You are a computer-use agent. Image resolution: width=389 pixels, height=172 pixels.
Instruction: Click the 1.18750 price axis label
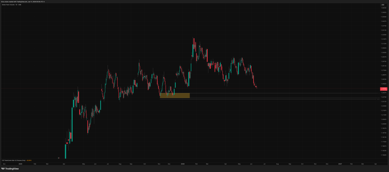tap(383, 133)
